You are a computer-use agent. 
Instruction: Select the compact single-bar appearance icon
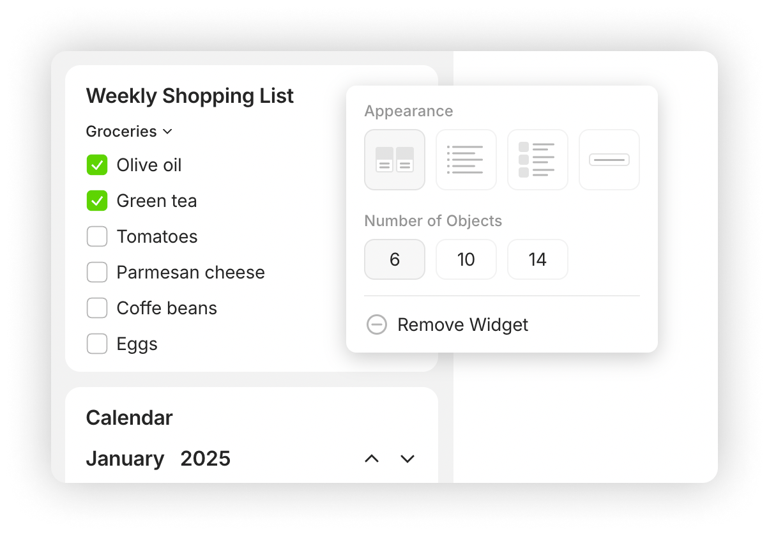point(609,160)
